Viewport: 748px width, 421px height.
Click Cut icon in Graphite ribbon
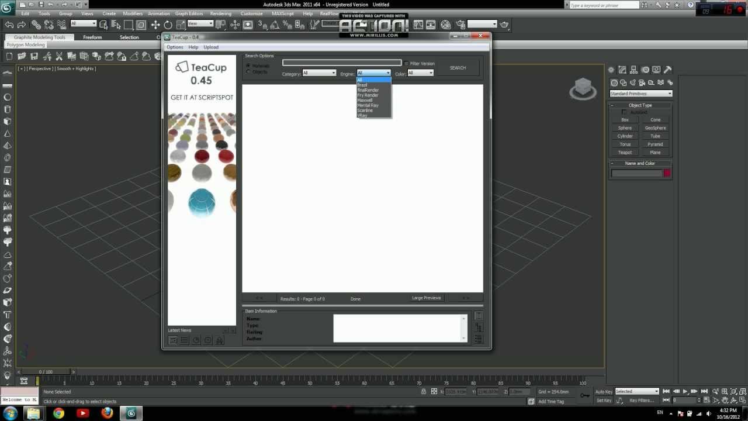[x=59, y=56]
